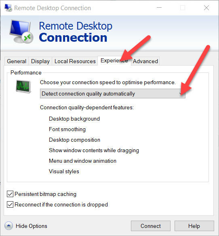Toggle Persistent bitmap caching checkbox

10,194
